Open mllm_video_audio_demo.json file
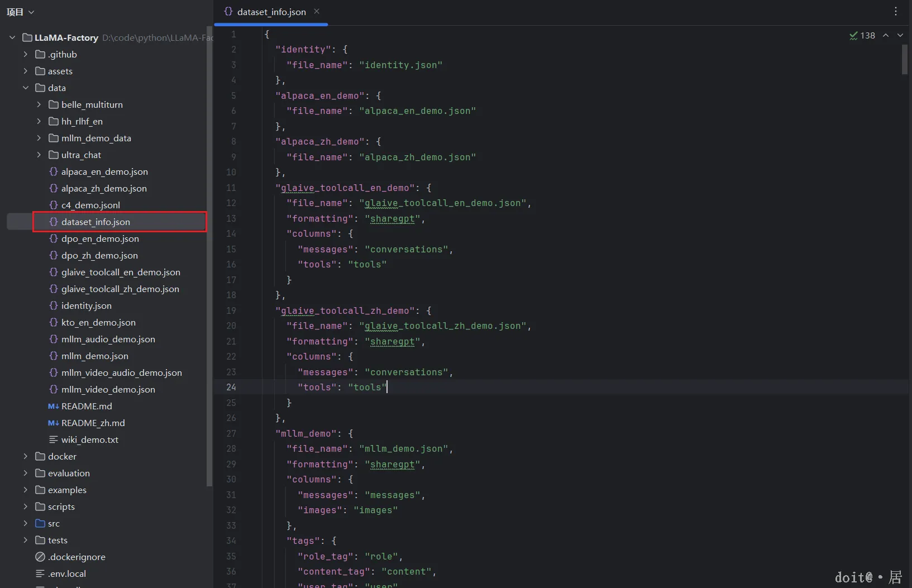Viewport: 912px width, 588px height. click(121, 373)
